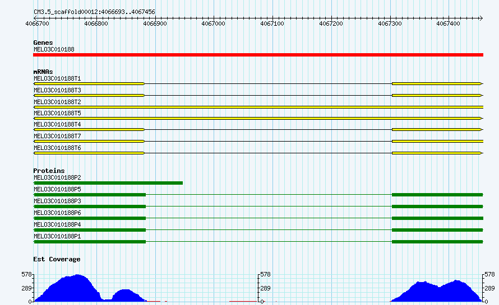499x305 pixels.
Task: Open protein label MELO3C010188P6
Action: pos(57,213)
